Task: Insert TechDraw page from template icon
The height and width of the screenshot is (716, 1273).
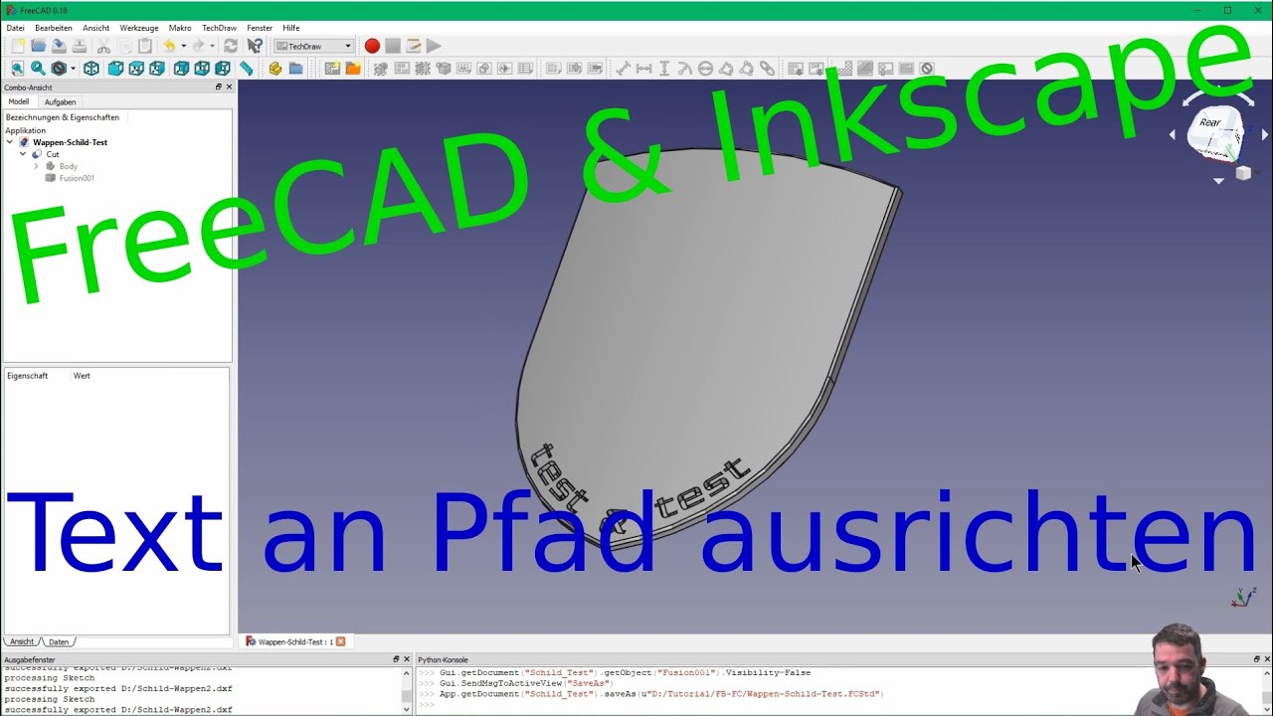Action: click(353, 69)
